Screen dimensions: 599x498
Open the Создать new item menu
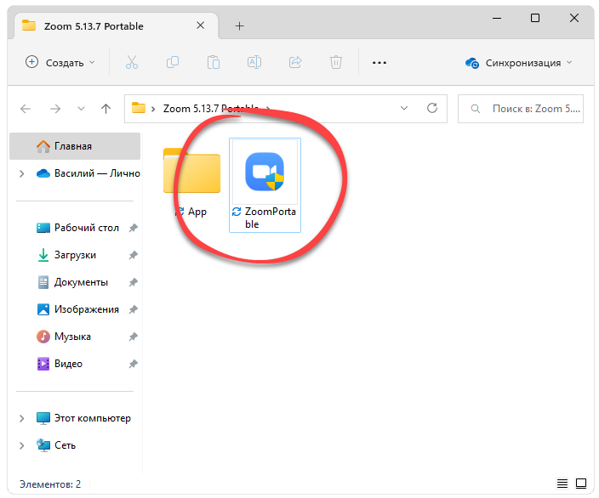(60, 62)
